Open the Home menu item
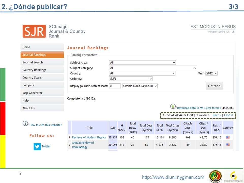 click(42, 47)
